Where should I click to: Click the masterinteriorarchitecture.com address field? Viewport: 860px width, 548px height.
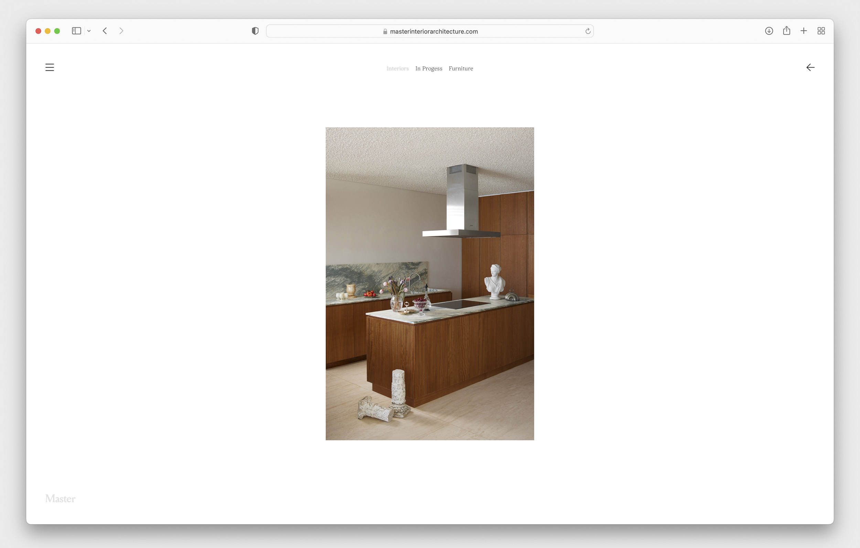coord(433,31)
